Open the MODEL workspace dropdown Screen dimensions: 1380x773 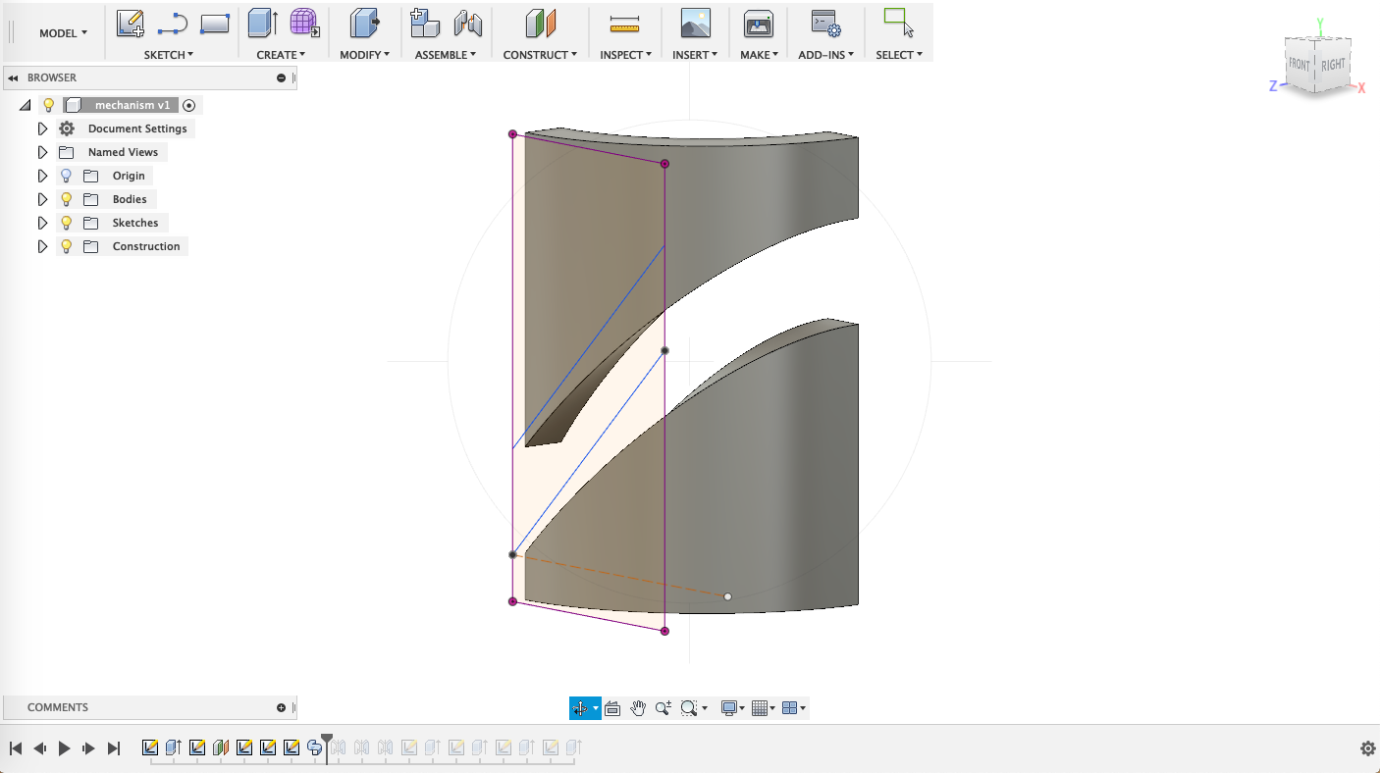(x=63, y=32)
